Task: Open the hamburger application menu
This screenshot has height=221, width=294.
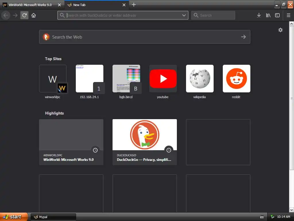Action: [x=288, y=15]
